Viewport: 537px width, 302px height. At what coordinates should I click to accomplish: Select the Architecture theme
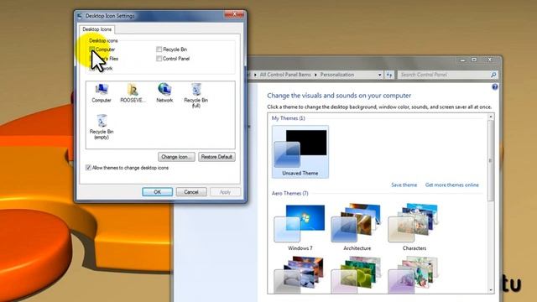[x=357, y=227]
